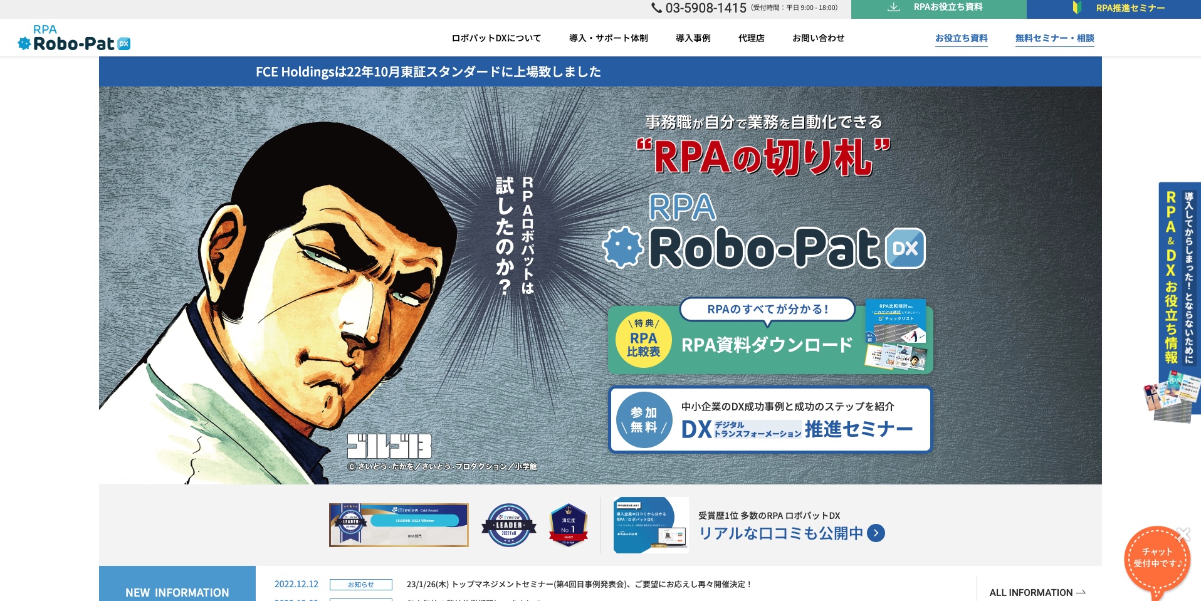Click the 参加無料 blue circle badge
The image size is (1201, 601).
coord(644,420)
